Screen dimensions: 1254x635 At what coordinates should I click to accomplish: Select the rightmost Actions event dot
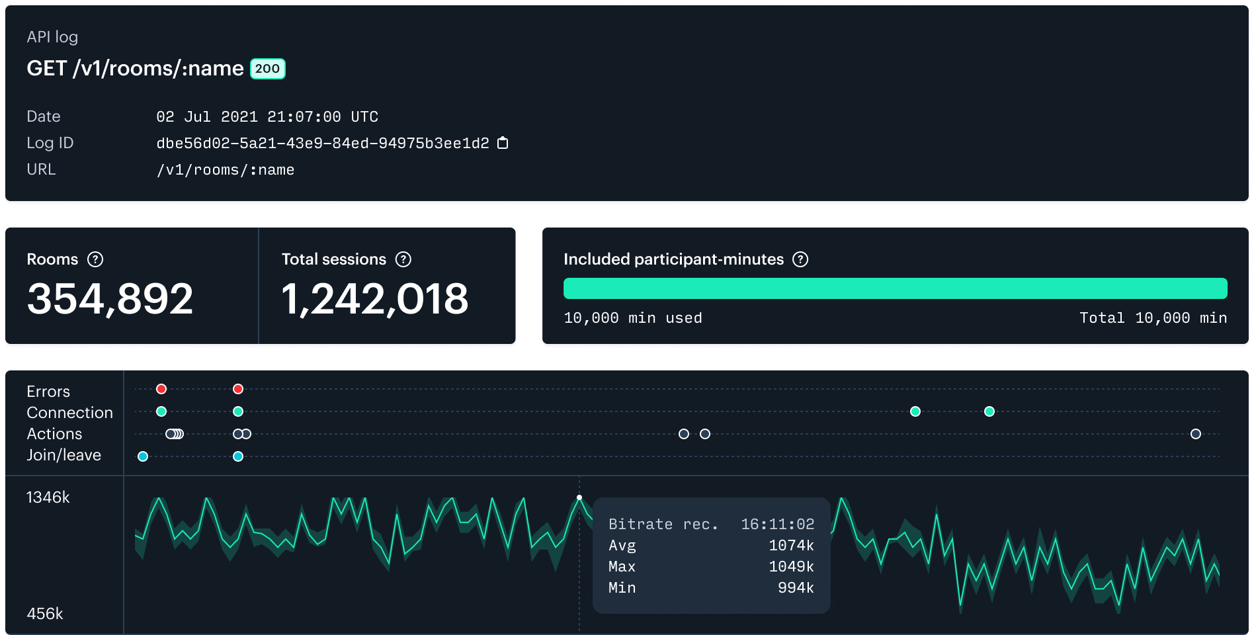[x=1195, y=434]
